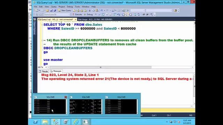Open the Query Options icon

[x=107, y=15]
